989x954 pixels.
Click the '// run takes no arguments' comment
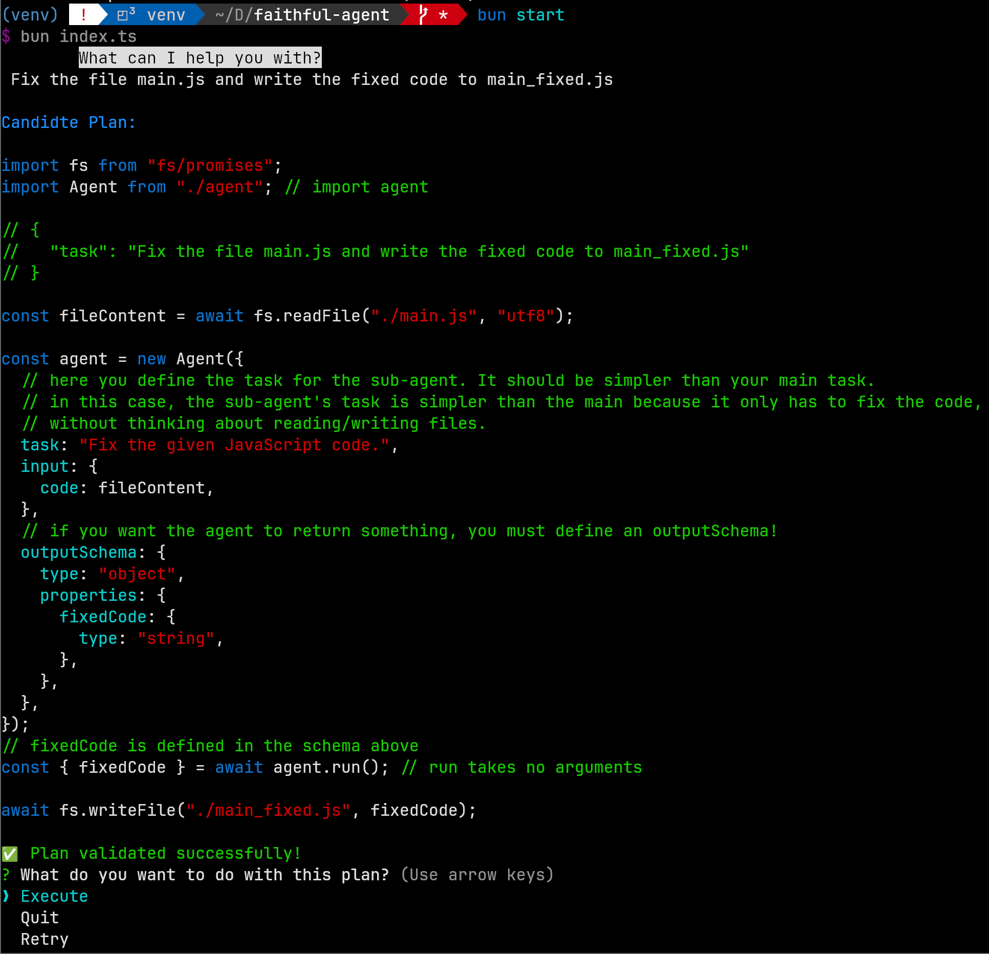522,767
